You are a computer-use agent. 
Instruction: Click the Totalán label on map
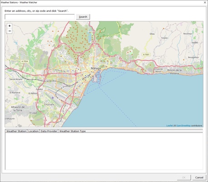pyautogui.click(x=164, y=38)
